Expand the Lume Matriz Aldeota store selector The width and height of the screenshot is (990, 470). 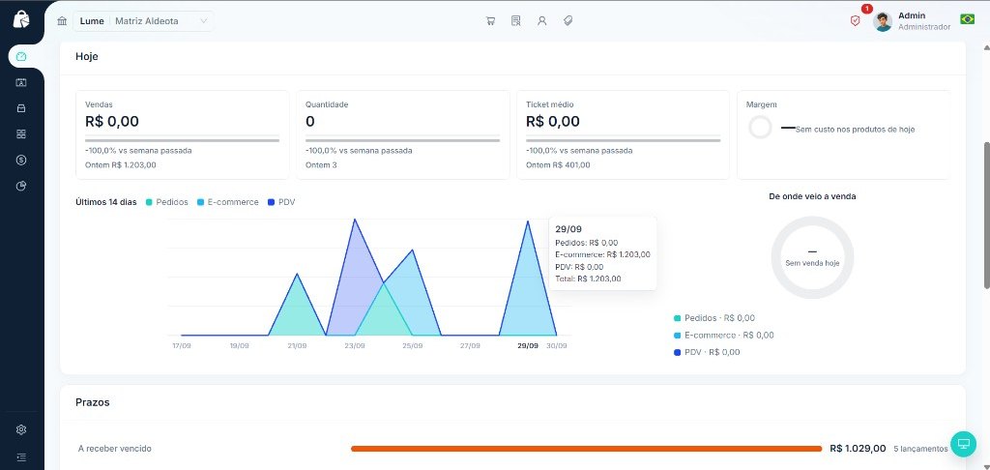click(143, 21)
